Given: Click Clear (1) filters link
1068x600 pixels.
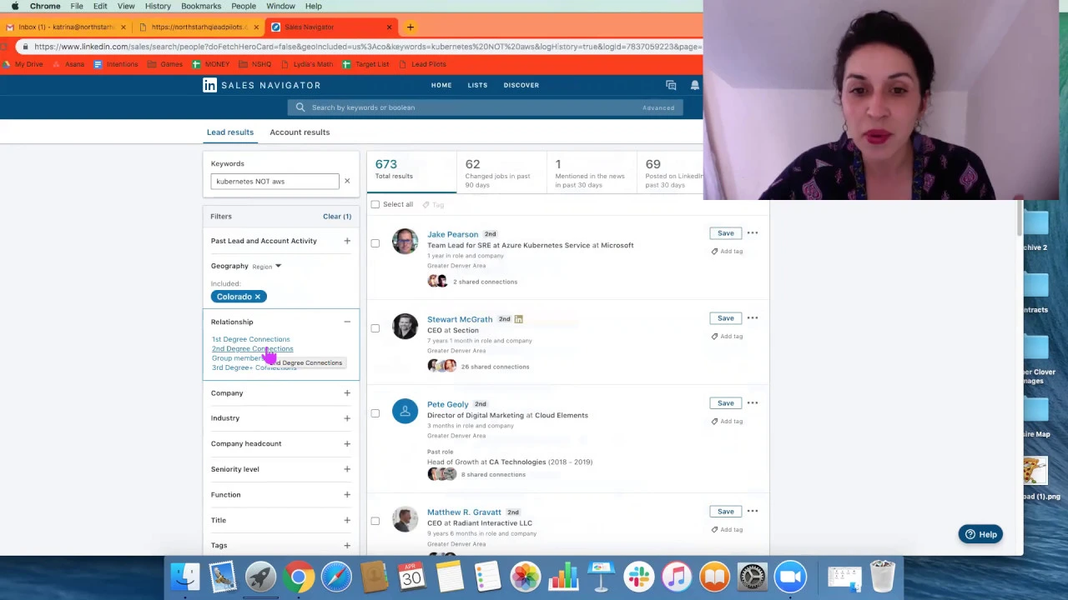Looking at the screenshot, I should pyautogui.click(x=337, y=217).
